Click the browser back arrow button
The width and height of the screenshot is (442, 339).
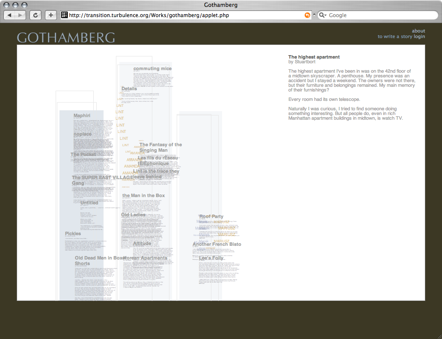[9, 15]
